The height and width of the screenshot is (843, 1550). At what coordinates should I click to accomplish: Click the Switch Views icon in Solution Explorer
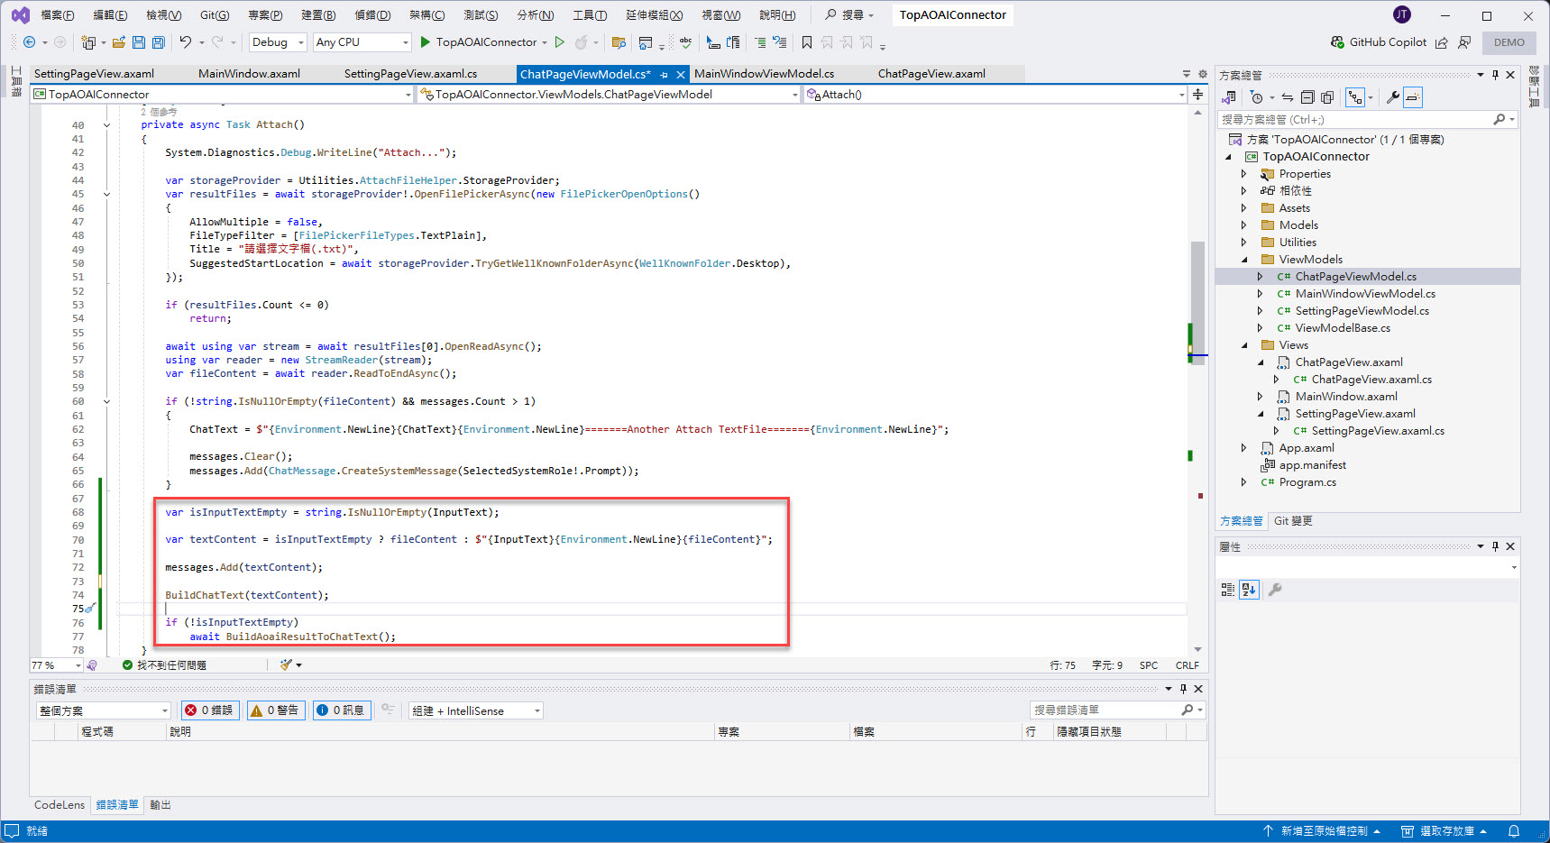coord(1228,97)
